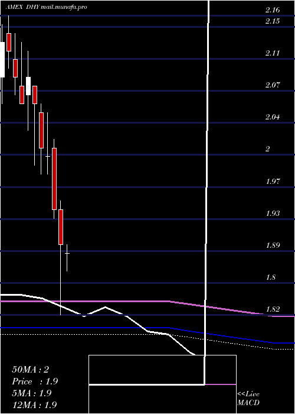Click the 2.16 price axis label
295x414 pixels.
(273, 10)
